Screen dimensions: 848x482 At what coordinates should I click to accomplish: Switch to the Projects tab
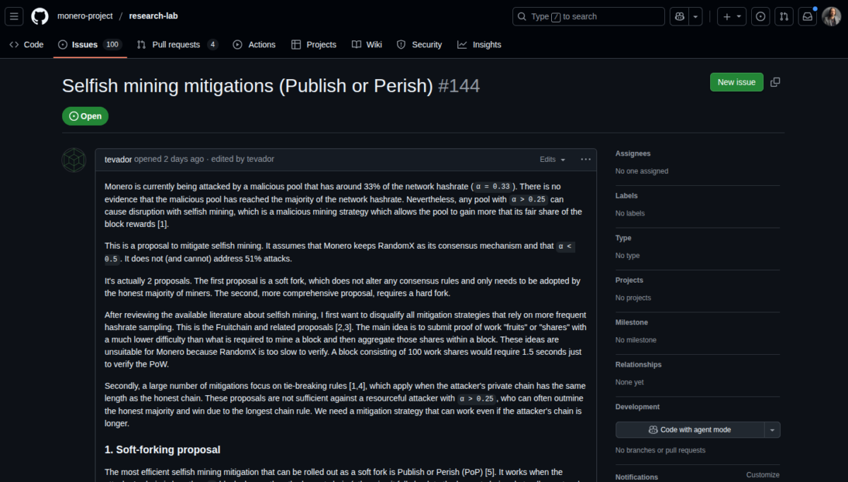(x=314, y=45)
